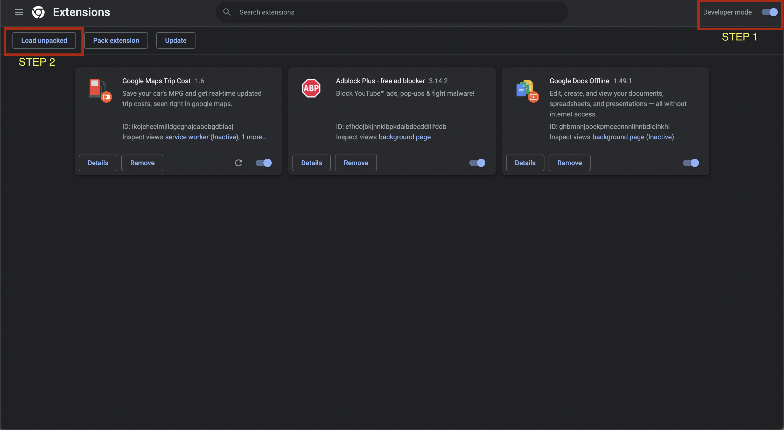Screen dimensions: 784x430
Task: Disable Developer mode
Action: [769, 12]
